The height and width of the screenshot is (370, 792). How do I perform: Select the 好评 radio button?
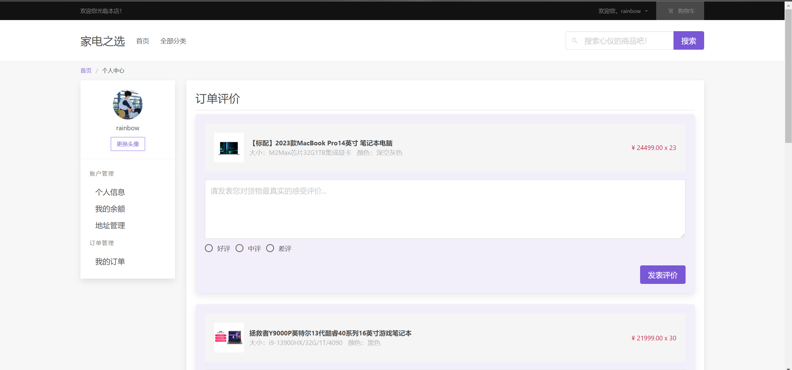(x=209, y=248)
